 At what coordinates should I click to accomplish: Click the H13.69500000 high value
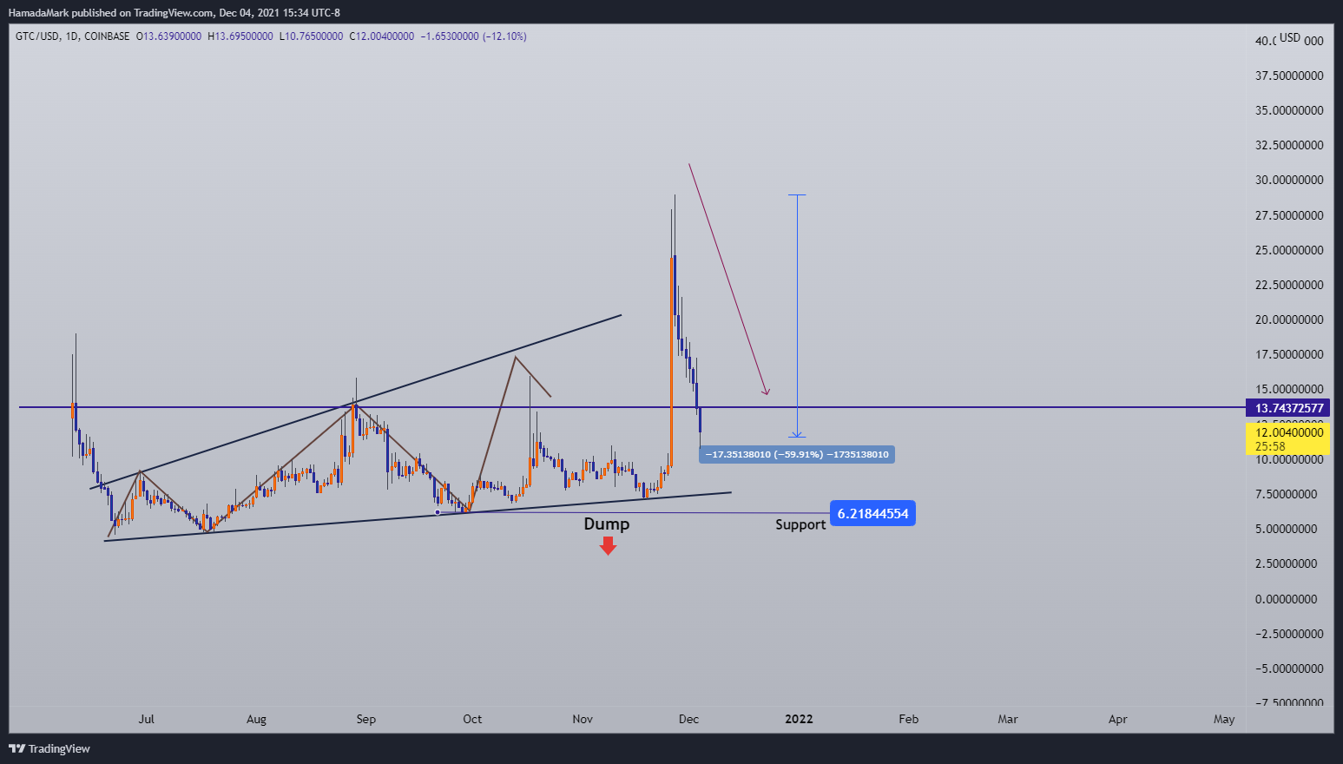pos(240,36)
